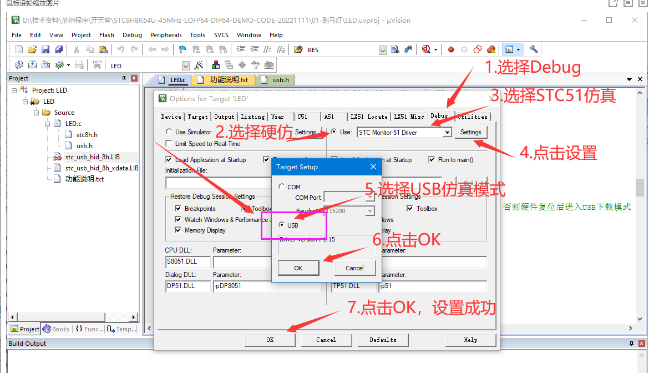
Task: Open the usb.h editor tab
Action: (x=276, y=80)
